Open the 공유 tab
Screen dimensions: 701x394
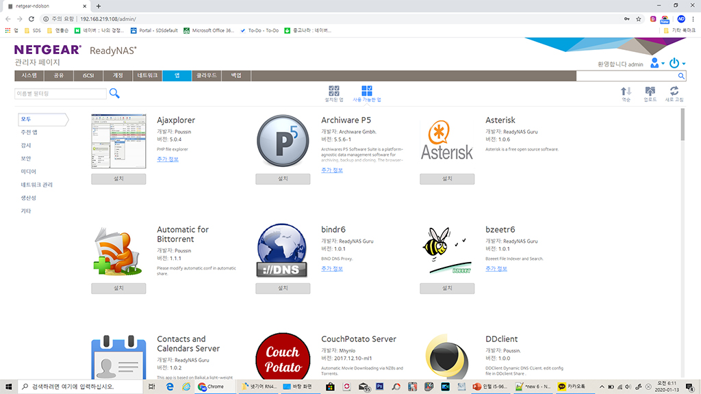59,75
